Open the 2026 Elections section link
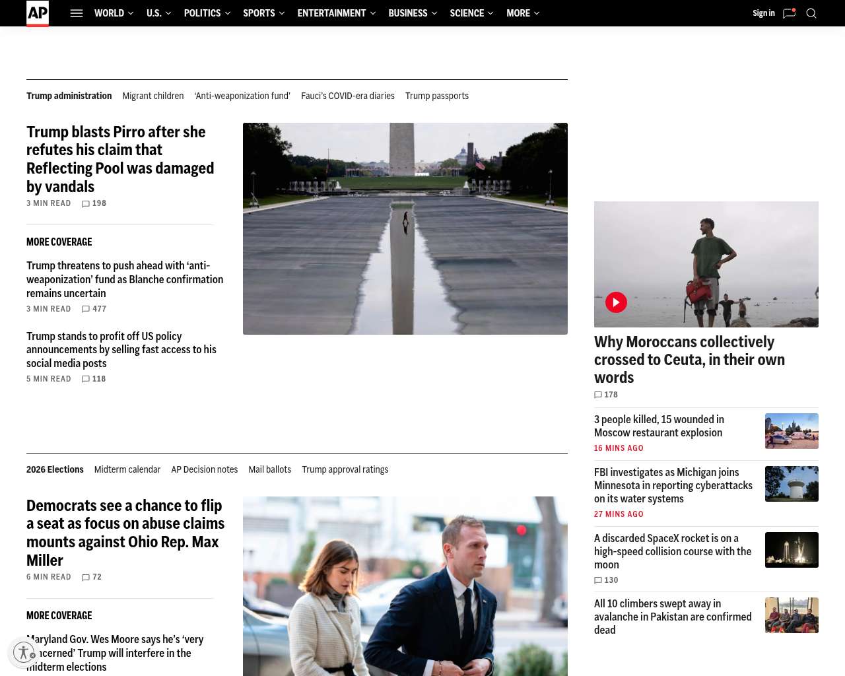This screenshot has width=845, height=676. 55,469
